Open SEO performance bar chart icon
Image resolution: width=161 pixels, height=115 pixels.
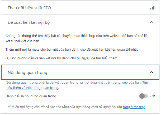pos(152,8)
